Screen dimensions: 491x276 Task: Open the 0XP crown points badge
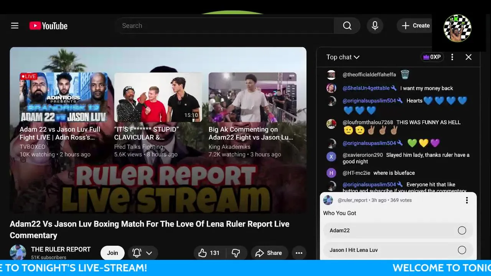pos(432,57)
